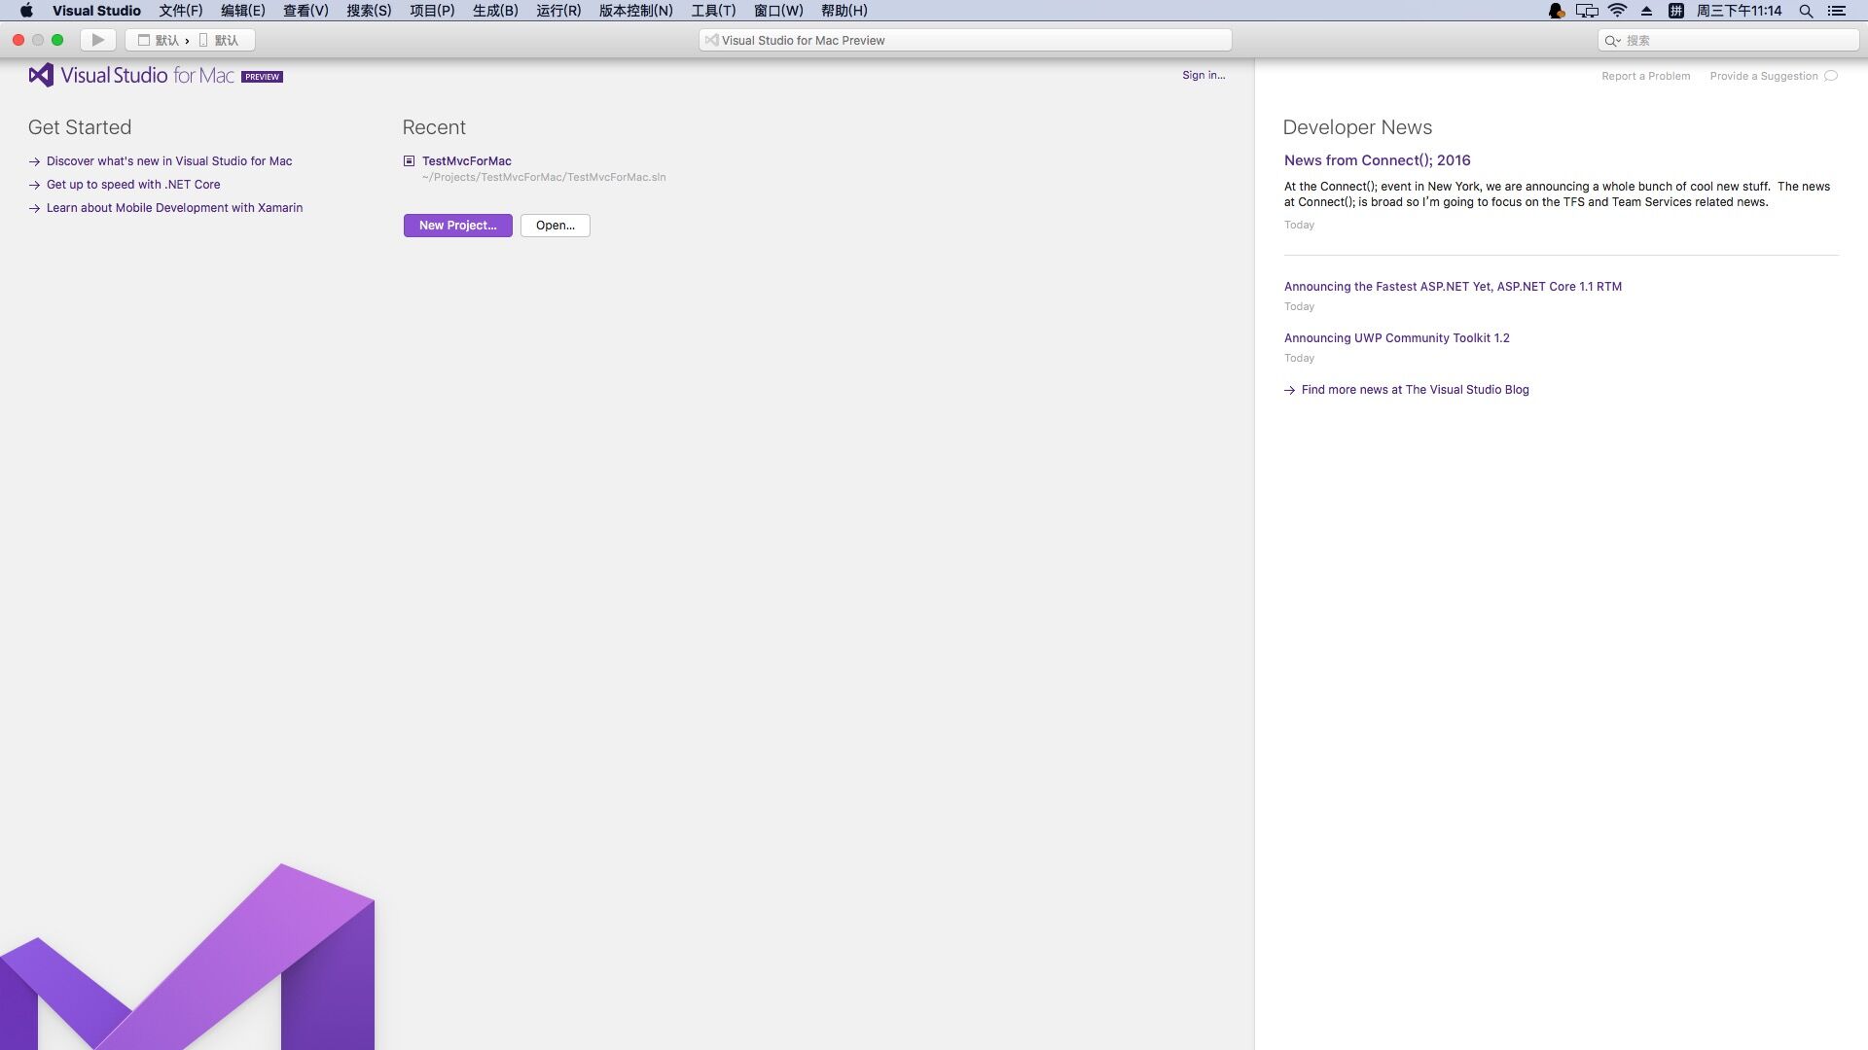Click the Visual Studio for Mac Preview status bar
This screenshot has width=1868, height=1050.
tap(965, 40)
